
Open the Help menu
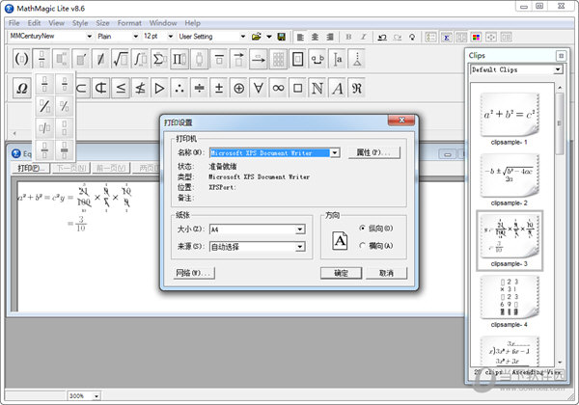click(192, 23)
